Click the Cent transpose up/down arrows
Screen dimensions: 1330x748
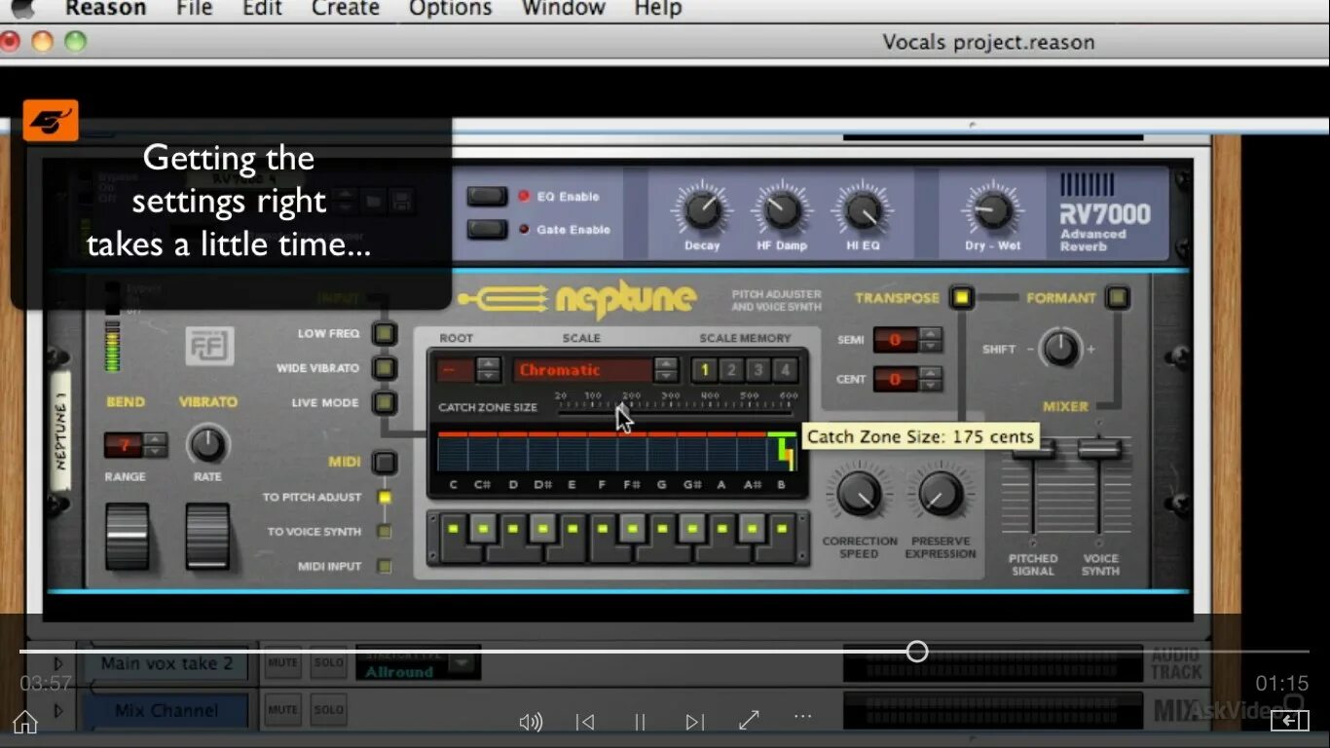click(931, 379)
